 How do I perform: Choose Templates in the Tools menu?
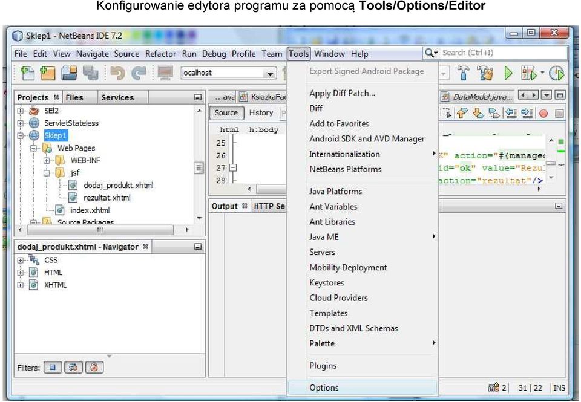363,313
